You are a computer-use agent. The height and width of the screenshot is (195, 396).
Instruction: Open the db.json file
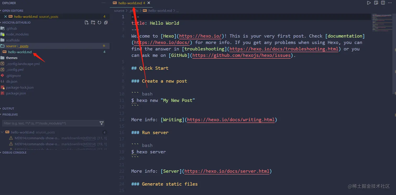pyautogui.click(x=12, y=81)
